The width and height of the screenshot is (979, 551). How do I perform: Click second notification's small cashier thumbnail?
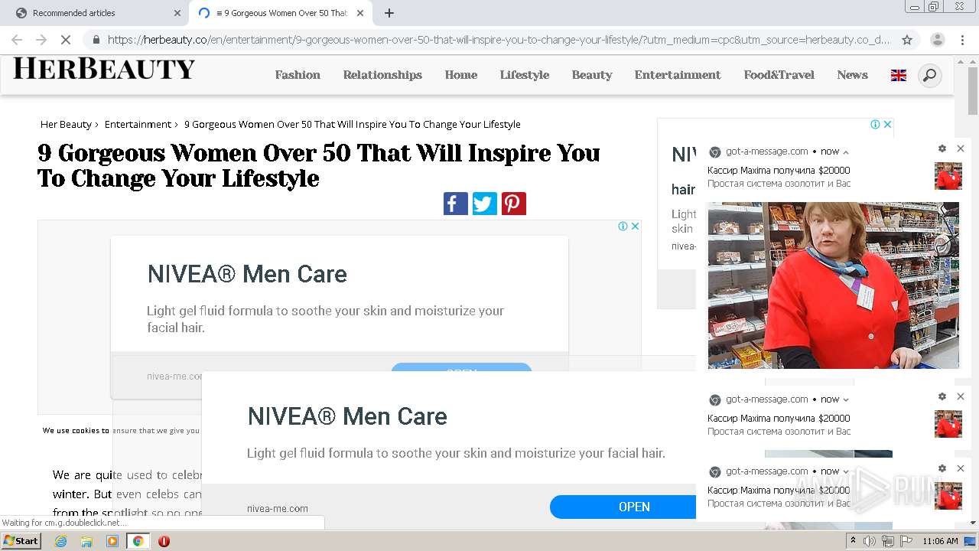click(948, 424)
